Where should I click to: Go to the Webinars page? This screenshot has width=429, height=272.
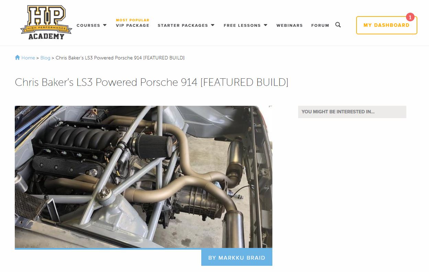pos(290,25)
